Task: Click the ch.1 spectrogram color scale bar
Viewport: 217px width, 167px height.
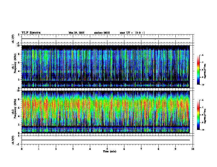Action: click(198, 70)
